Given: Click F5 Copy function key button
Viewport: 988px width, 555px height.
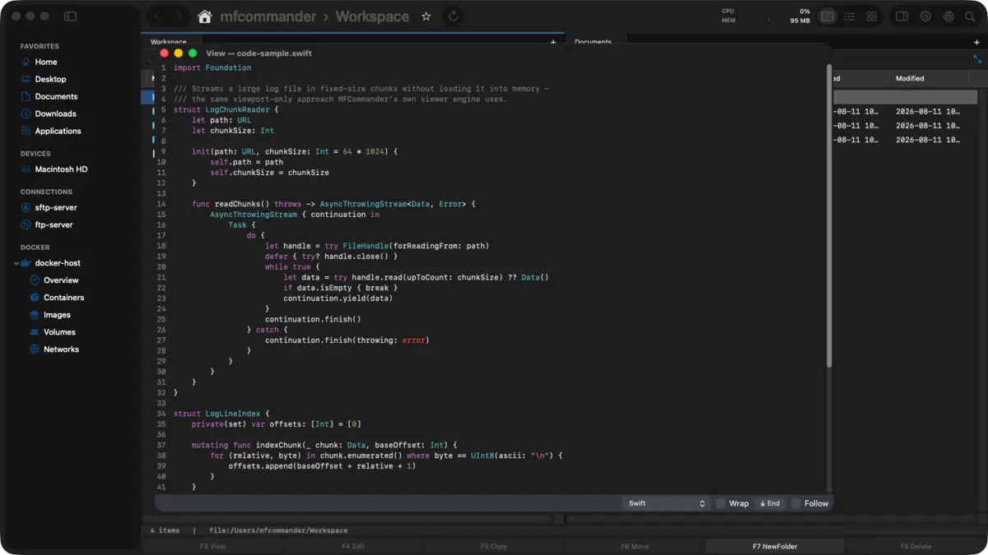Looking at the screenshot, I should click(494, 546).
